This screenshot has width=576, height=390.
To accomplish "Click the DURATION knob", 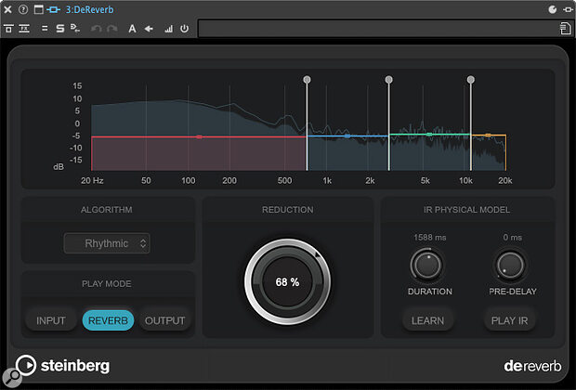I will (426, 265).
